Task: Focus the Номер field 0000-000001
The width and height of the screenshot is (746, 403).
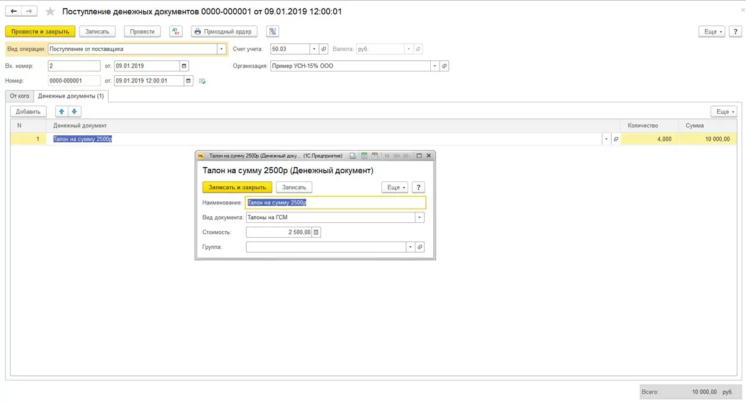Action: click(x=74, y=81)
